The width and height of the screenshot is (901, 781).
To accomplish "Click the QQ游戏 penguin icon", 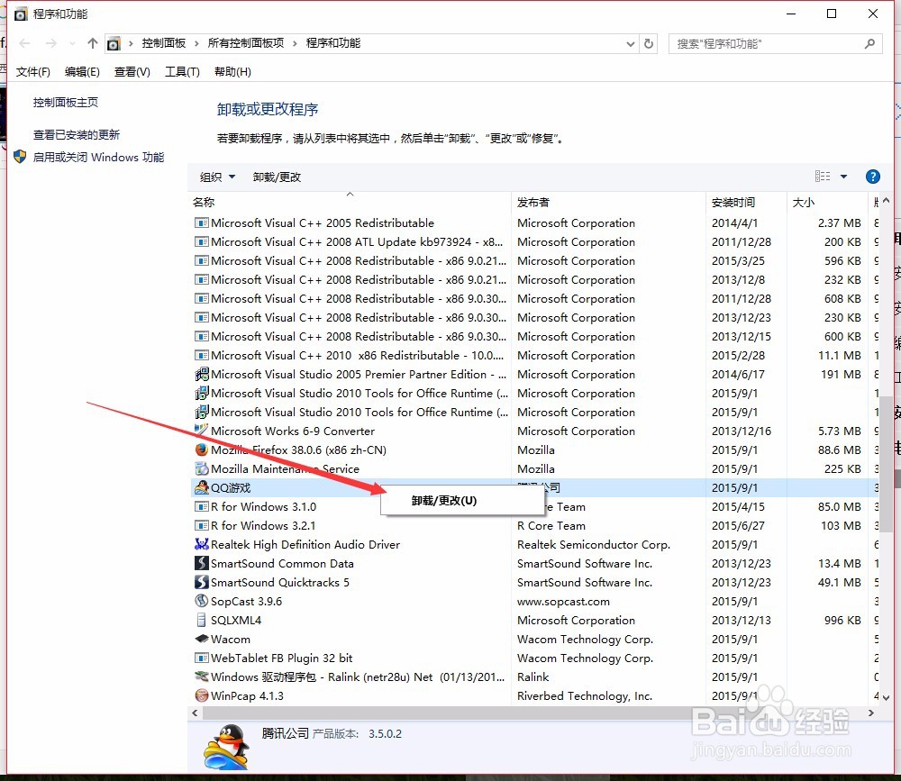I will pyautogui.click(x=201, y=487).
